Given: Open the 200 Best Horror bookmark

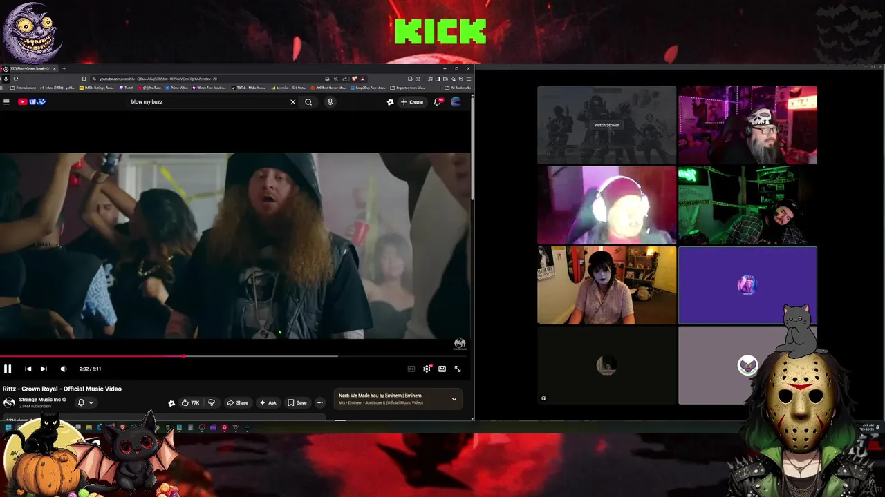Looking at the screenshot, I should (330, 88).
